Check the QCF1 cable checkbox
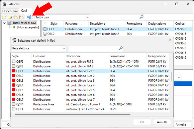194x129 pixels. (14, 104)
